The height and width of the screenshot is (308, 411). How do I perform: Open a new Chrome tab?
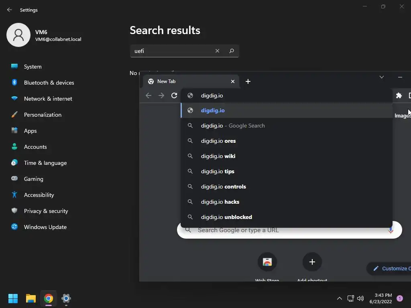coord(248,81)
